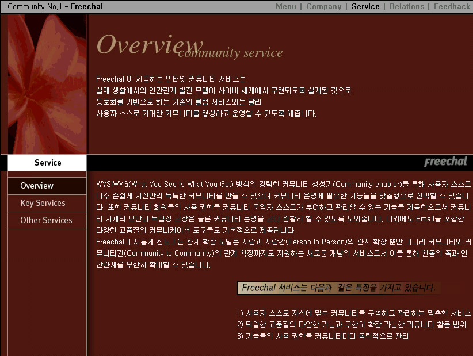The width and height of the screenshot is (473, 356).
Task: Click the line starting 'Freechal이 새롭게 선보이는'
Action: (x=283, y=242)
